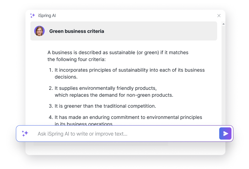Click the iSpring AI sparkle logo in header

[x=33, y=16]
